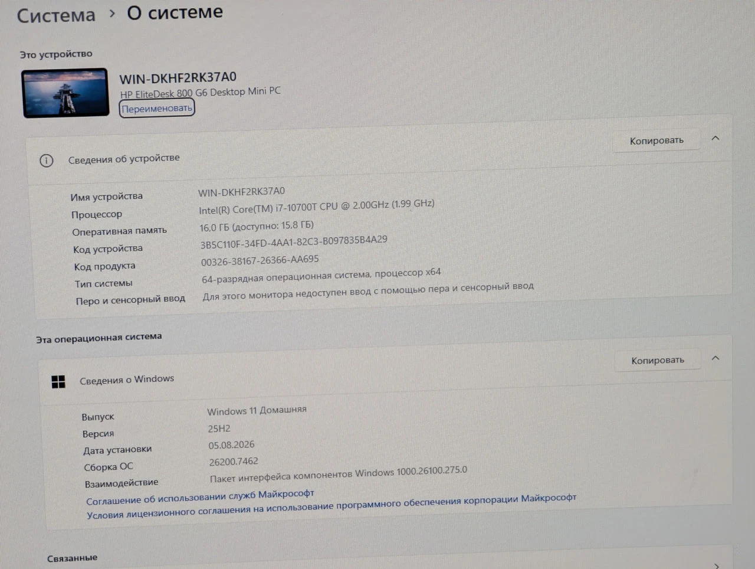
Task: Select the product ID 00326-38167-26366-AA695
Action: tap(260, 260)
